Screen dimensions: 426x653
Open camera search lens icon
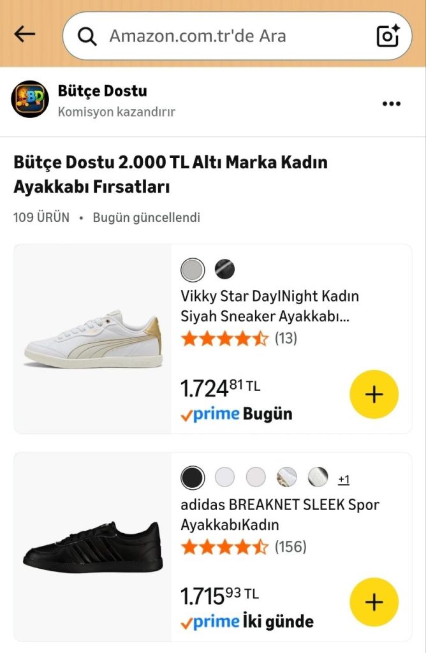tap(388, 36)
